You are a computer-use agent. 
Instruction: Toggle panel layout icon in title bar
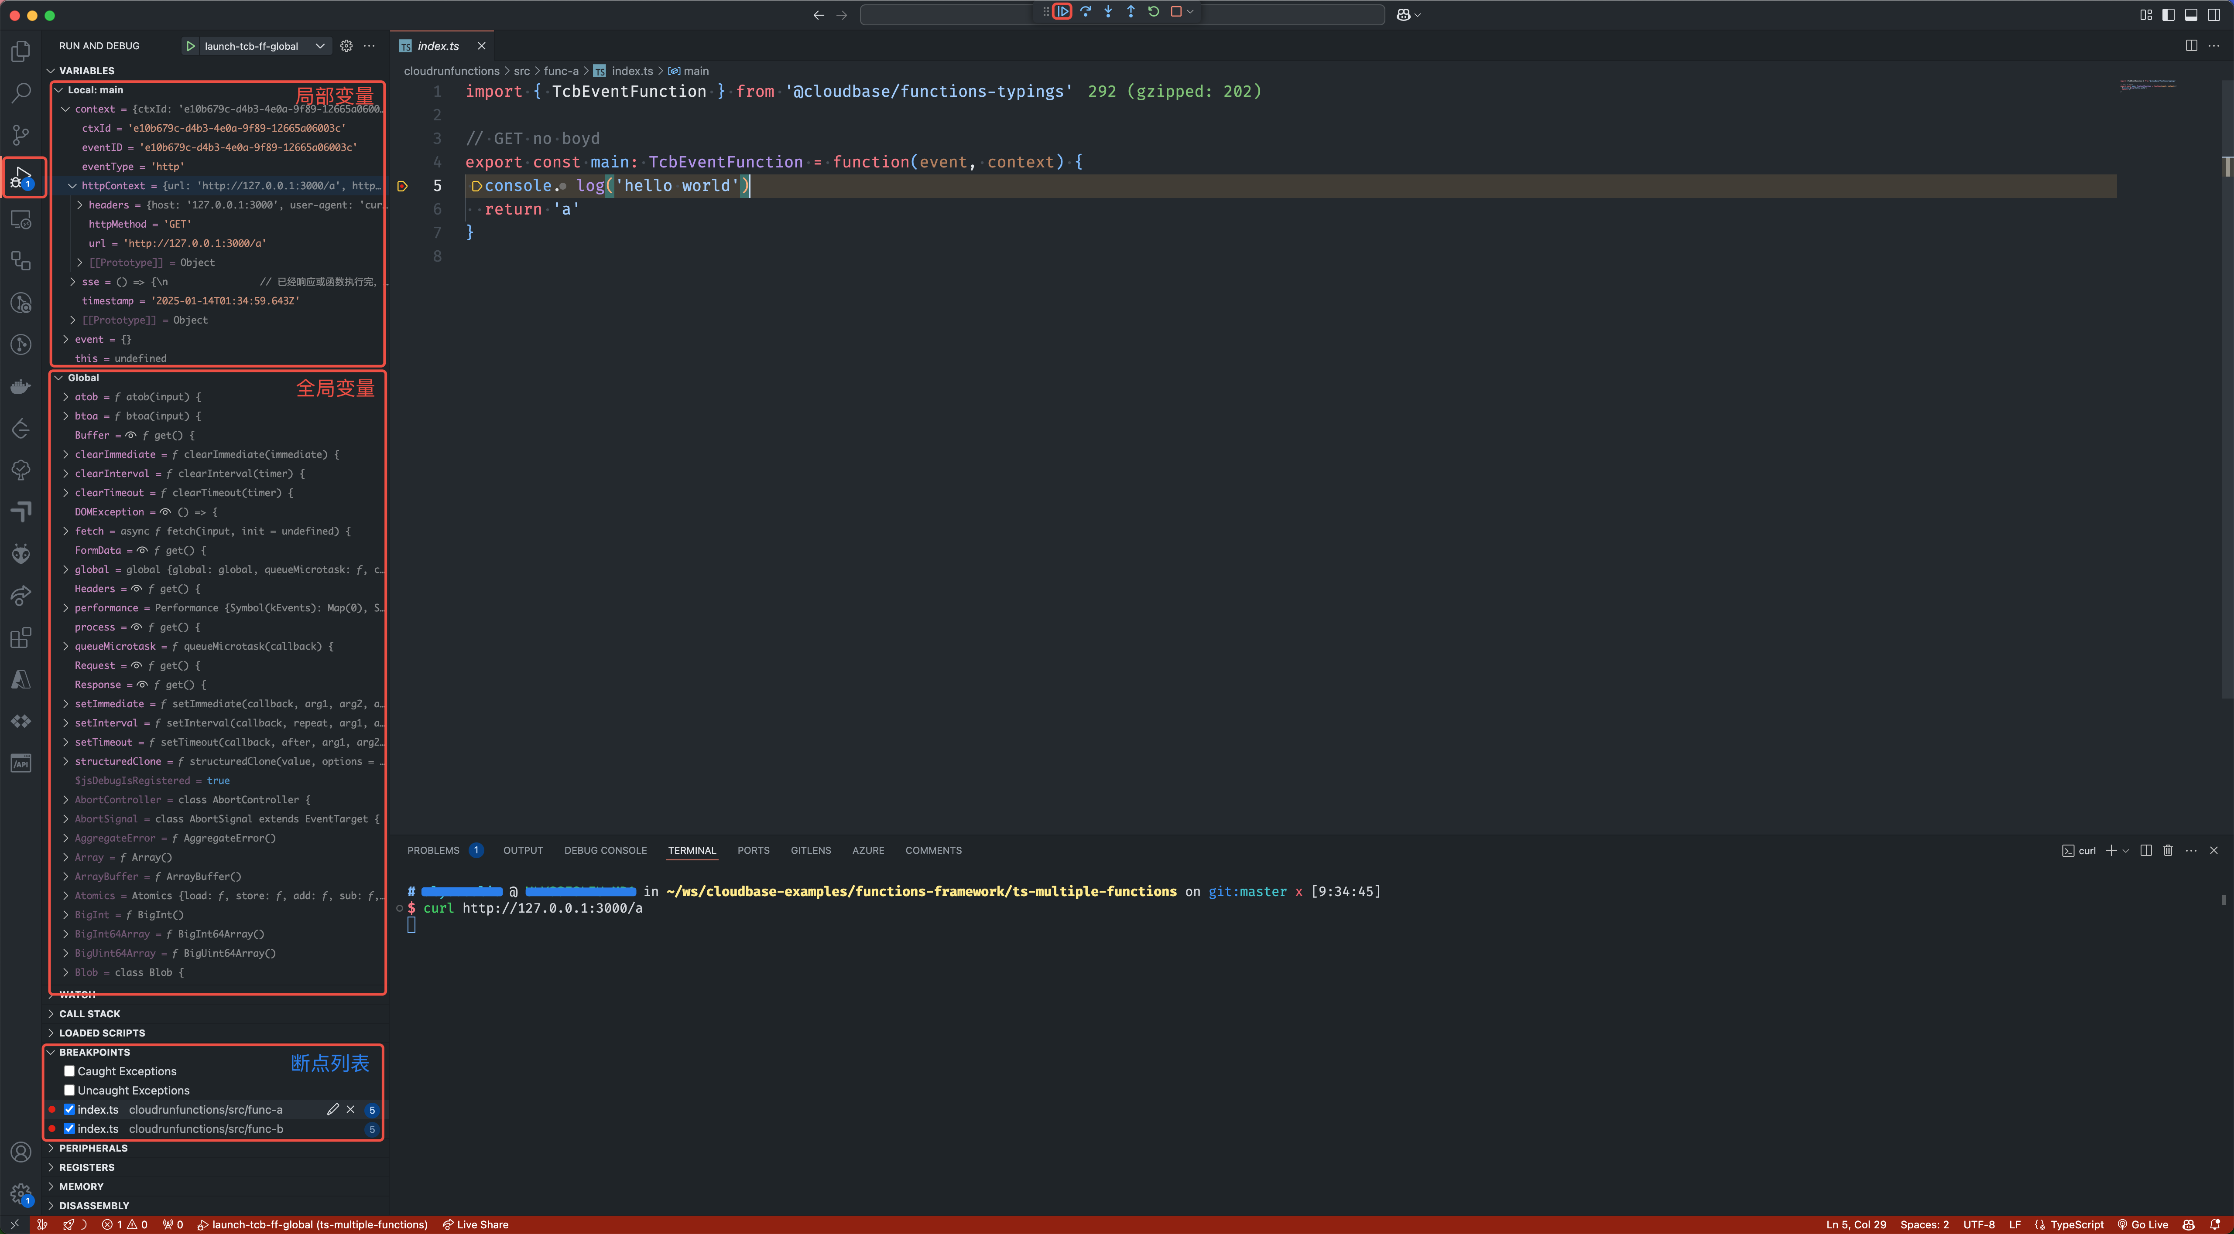[x=2191, y=15]
